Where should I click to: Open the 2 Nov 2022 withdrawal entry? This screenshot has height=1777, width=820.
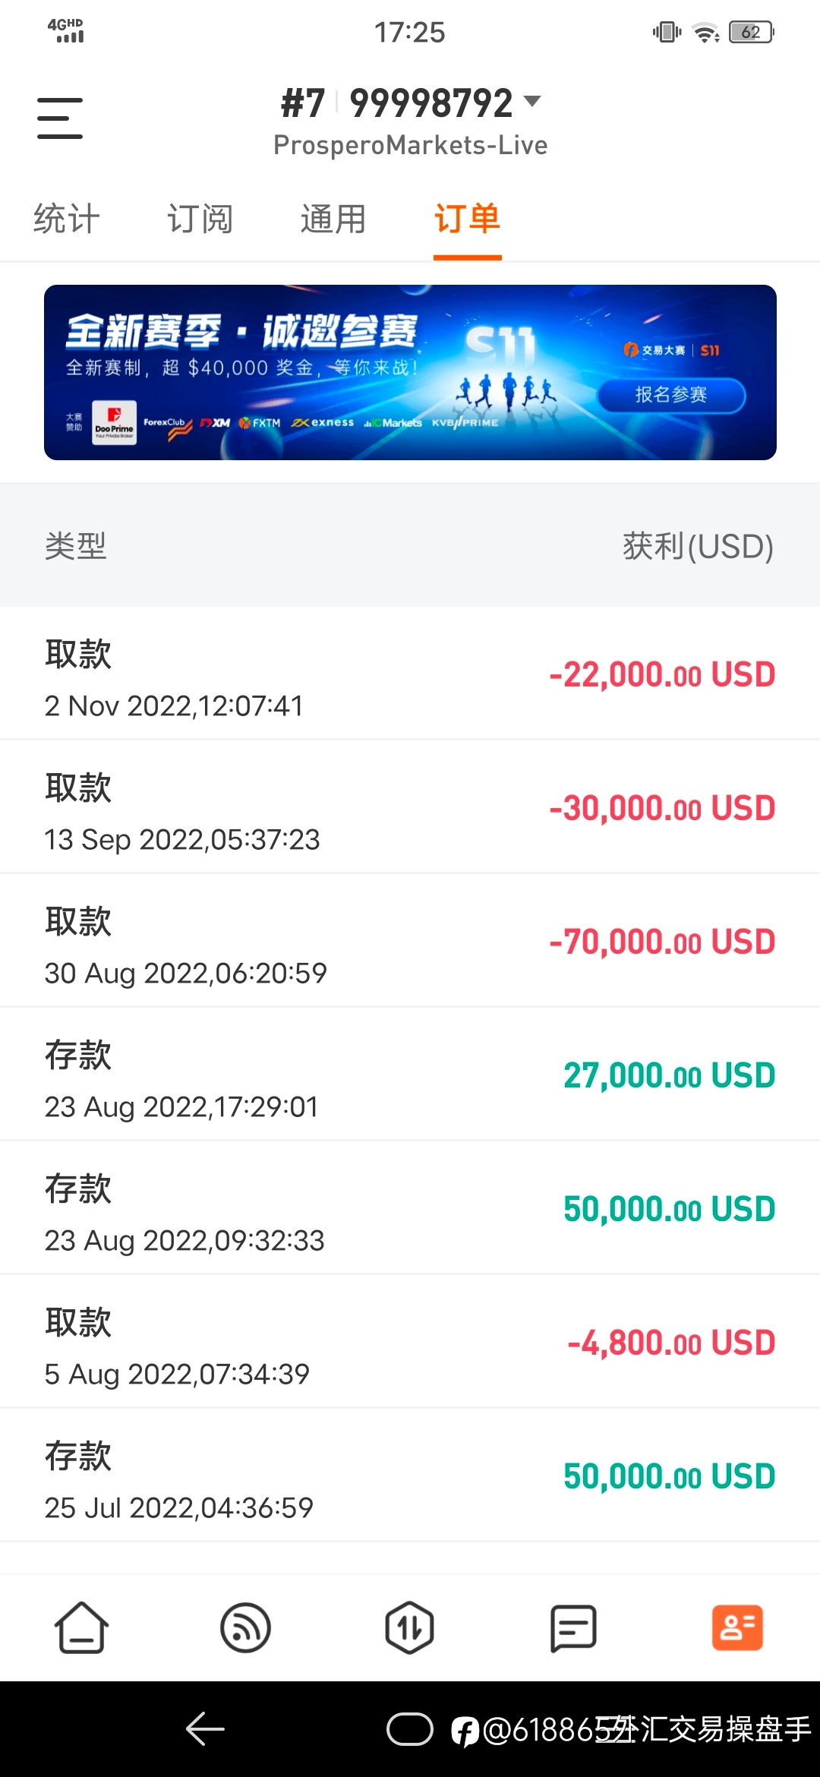(x=410, y=674)
